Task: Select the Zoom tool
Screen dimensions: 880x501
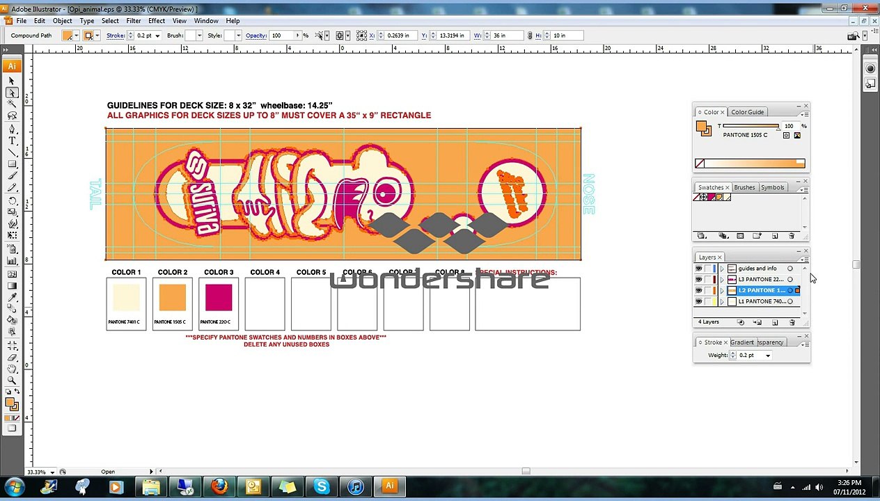Action: (x=12, y=380)
